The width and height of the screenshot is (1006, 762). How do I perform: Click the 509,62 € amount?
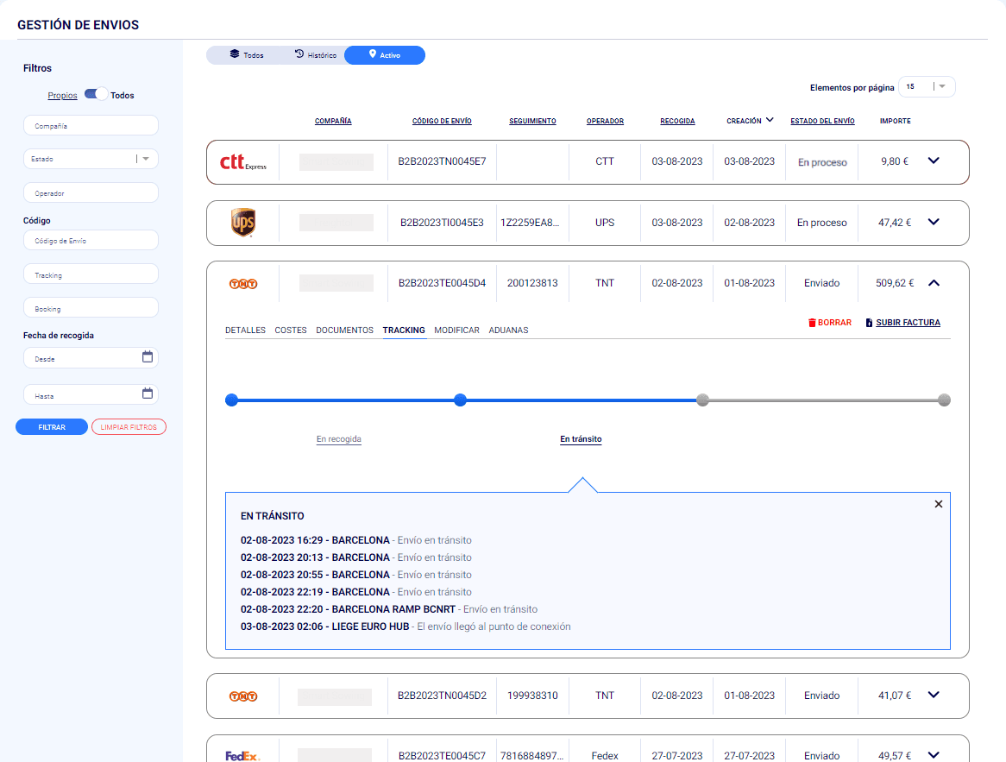895,283
